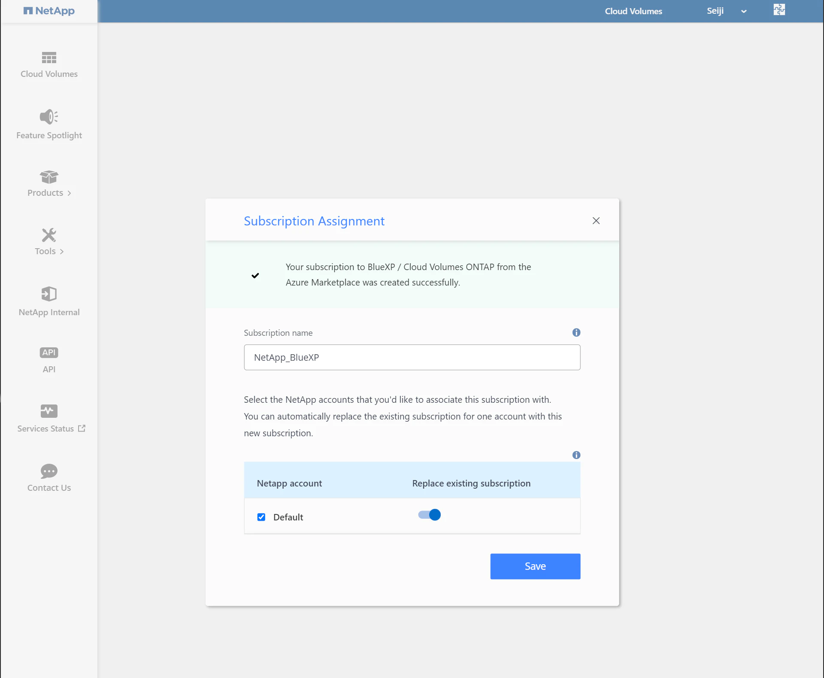Click the Tools wrench icon
Viewport: 824px width, 678px height.
click(x=49, y=235)
